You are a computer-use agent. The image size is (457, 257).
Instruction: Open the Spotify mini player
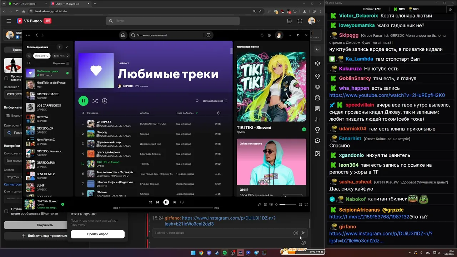(x=300, y=205)
